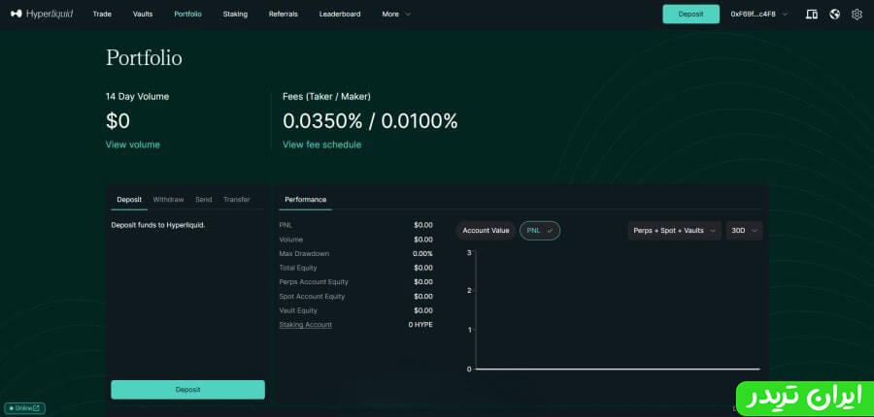The width and height of the screenshot is (874, 417).
Task: Expand the More menu
Action: tap(396, 14)
